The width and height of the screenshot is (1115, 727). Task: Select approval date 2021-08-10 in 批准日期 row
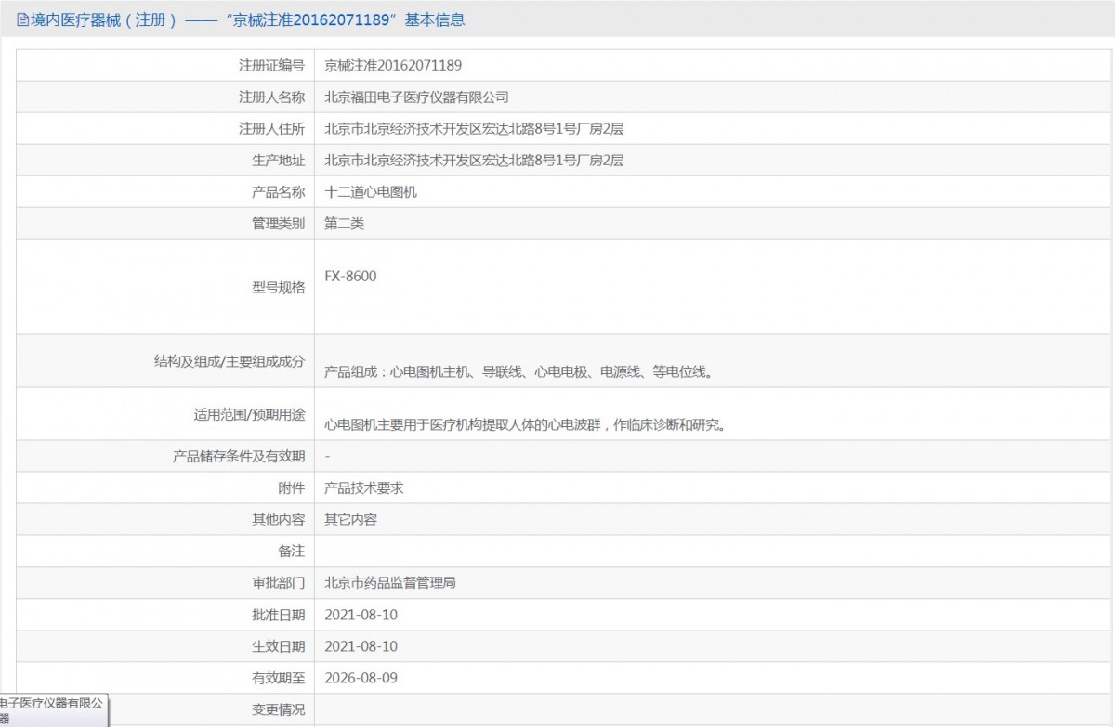pos(361,615)
